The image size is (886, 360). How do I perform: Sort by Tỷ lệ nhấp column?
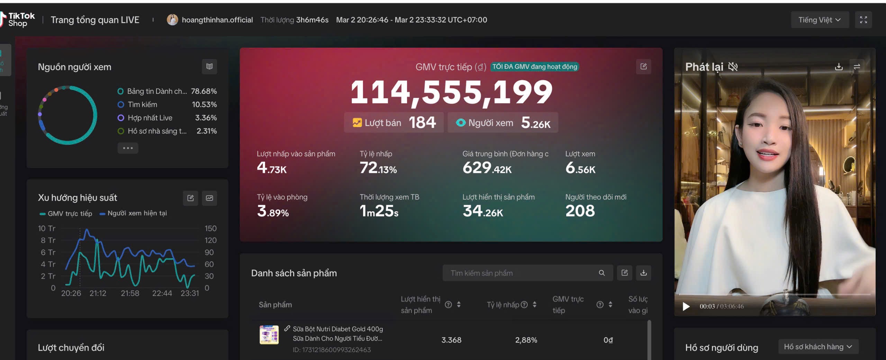pyautogui.click(x=535, y=304)
